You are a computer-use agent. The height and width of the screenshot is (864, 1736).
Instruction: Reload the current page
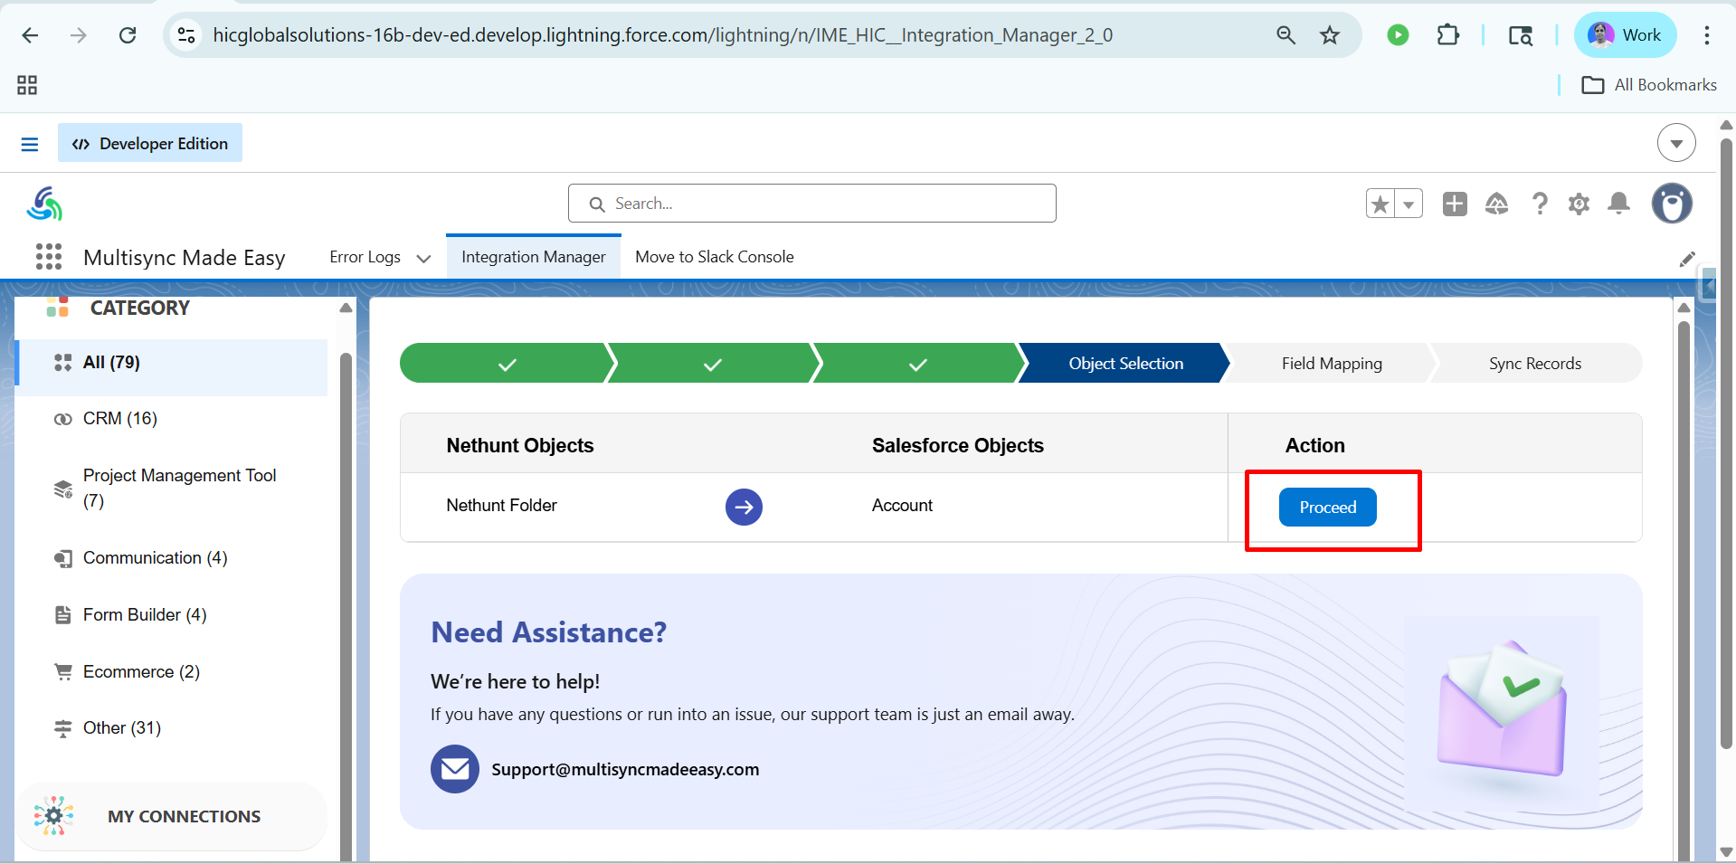128,35
